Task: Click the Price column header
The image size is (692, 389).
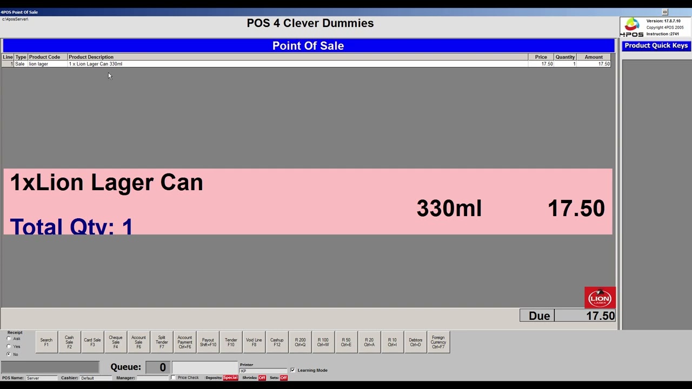Action: tap(541, 57)
